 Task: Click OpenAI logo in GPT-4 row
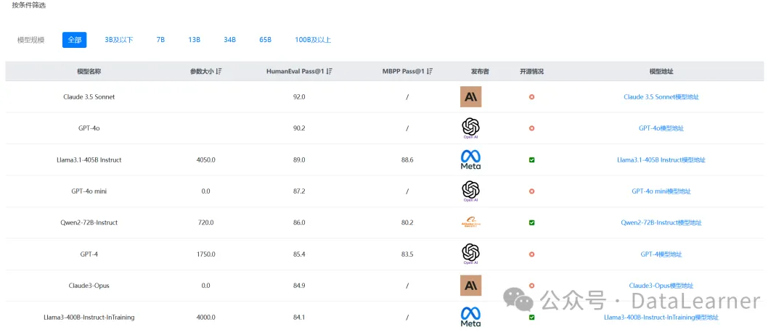pos(470,254)
